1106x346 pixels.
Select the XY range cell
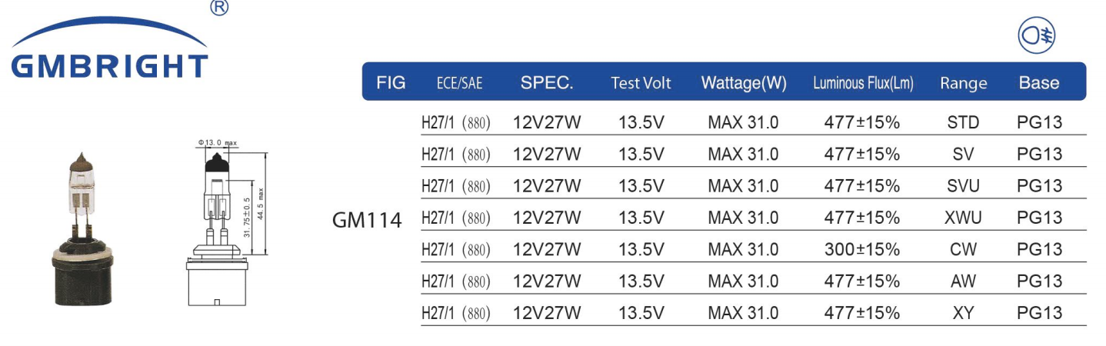coord(963,313)
